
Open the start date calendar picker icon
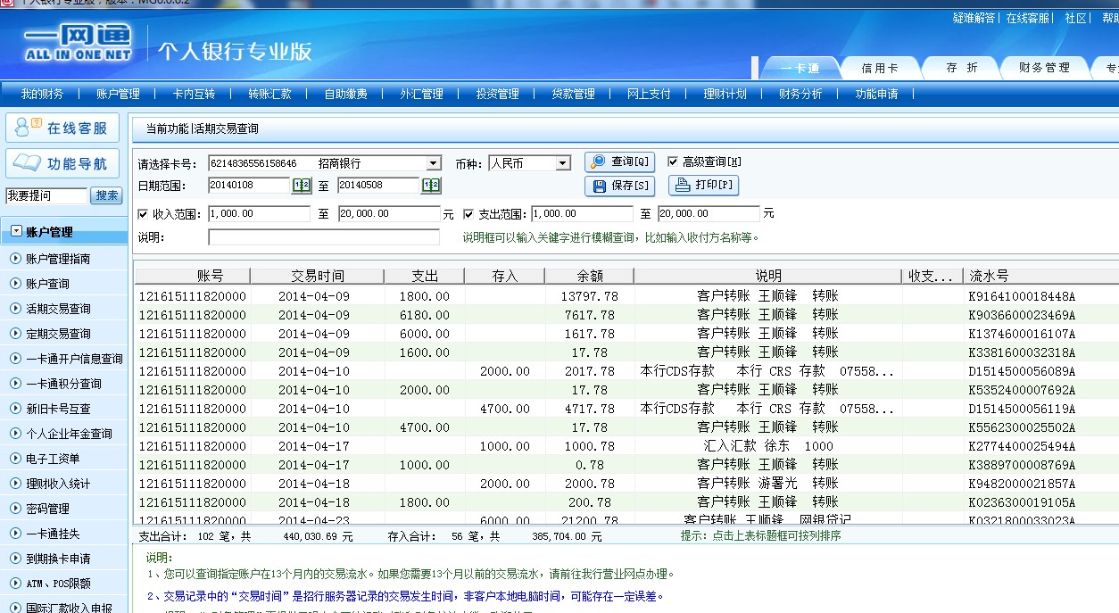[x=302, y=186]
